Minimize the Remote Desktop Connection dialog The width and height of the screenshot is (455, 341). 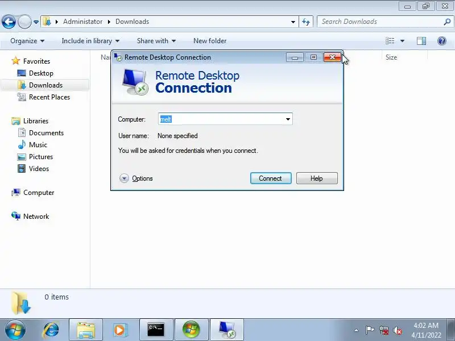(x=295, y=57)
